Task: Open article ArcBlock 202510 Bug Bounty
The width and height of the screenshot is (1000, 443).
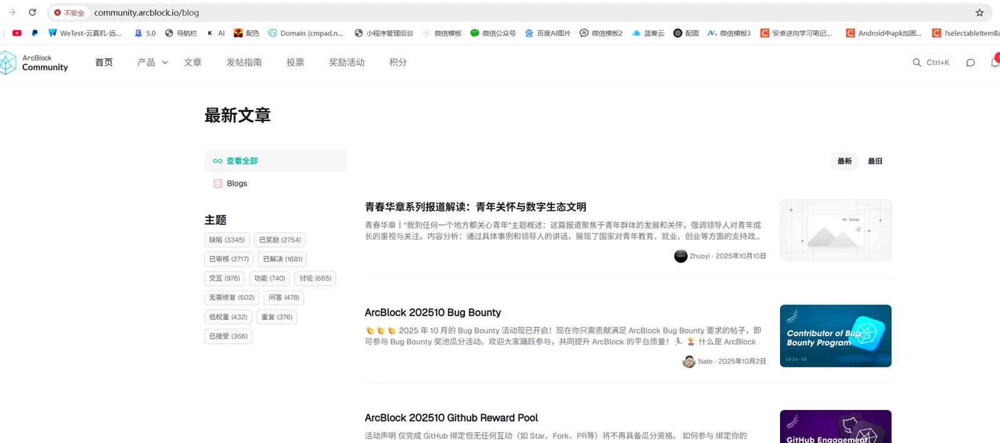Action: click(x=433, y=312)
